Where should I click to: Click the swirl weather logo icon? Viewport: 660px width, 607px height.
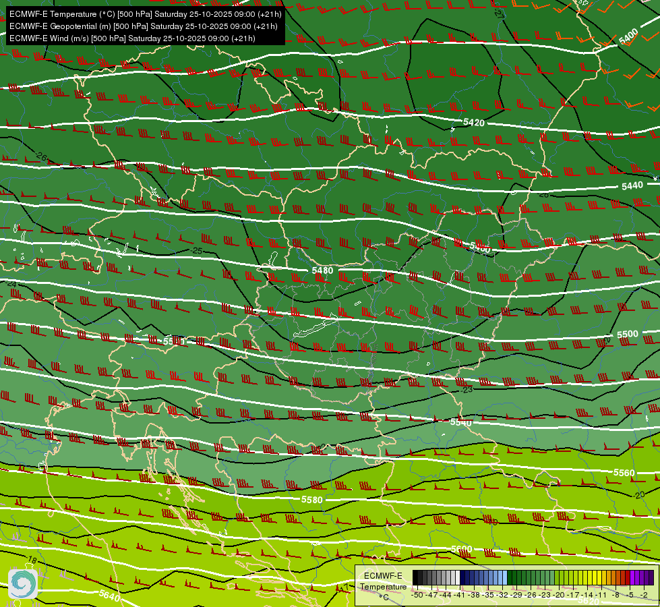pos(23,584)
